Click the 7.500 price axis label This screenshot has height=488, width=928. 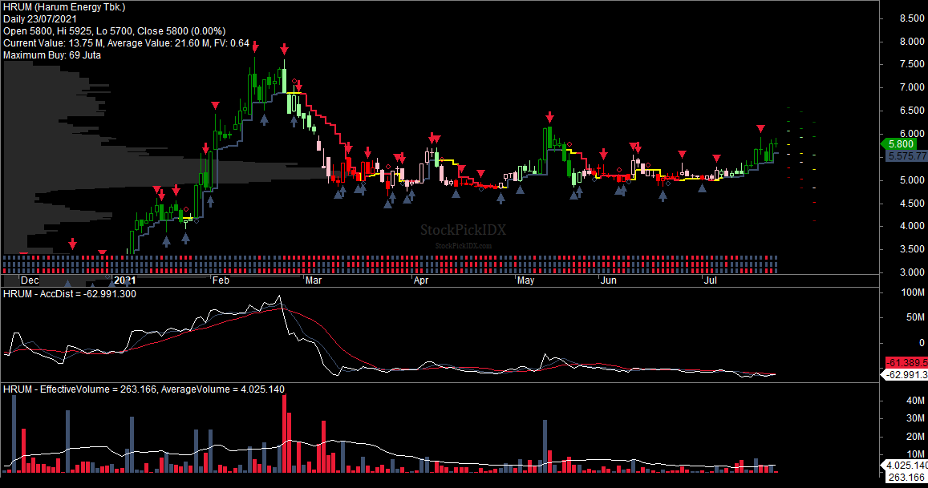pyautogui.click(x=912, y=64)
